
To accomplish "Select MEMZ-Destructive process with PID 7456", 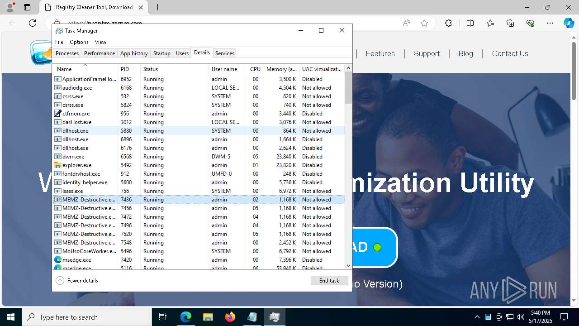I will coord(199,208).
